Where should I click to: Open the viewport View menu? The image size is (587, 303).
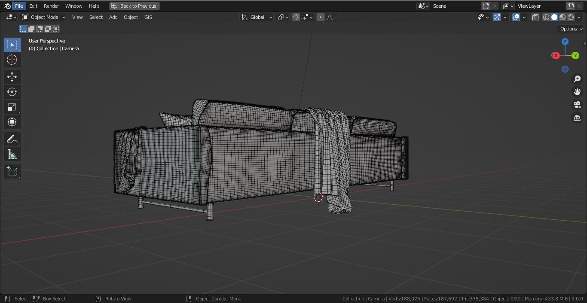coord(77,17)
